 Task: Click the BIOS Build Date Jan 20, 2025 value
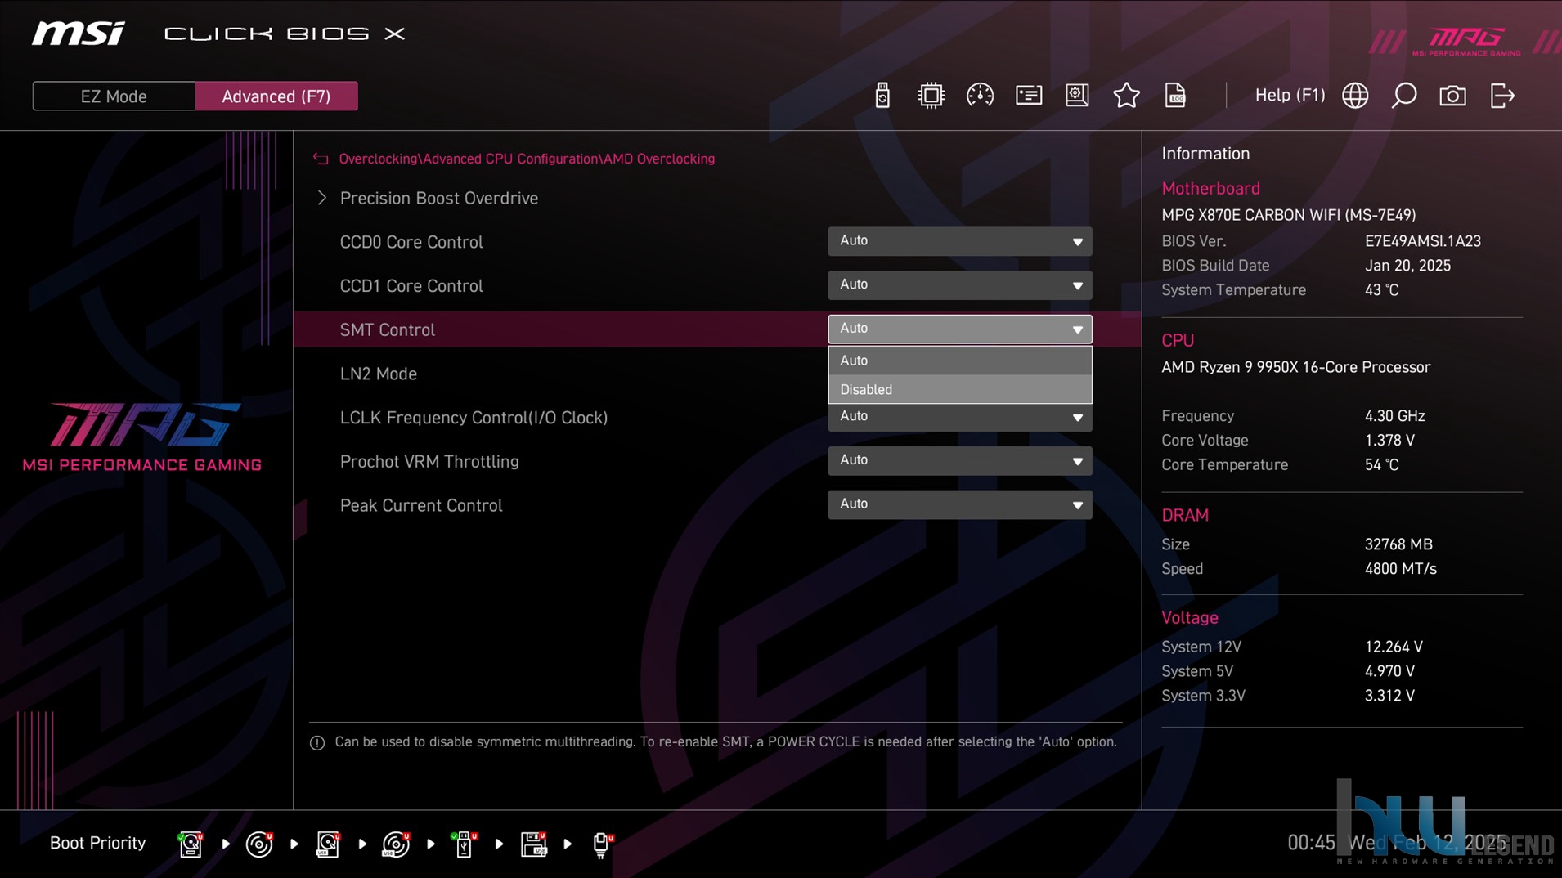tap(1407, 266)
